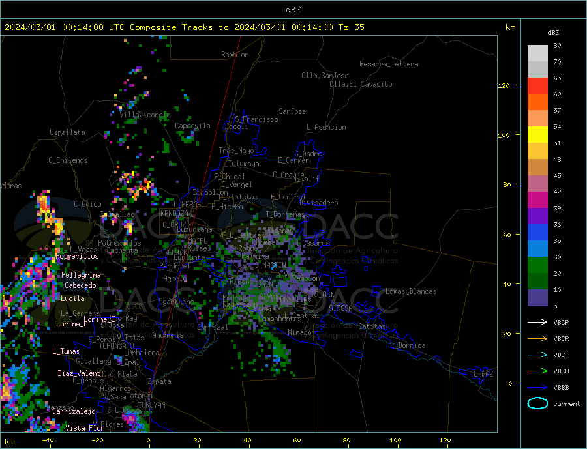The image size is (587, 449).
Task: Click the 'S_ROSA' place label
Action: point(340,308)
